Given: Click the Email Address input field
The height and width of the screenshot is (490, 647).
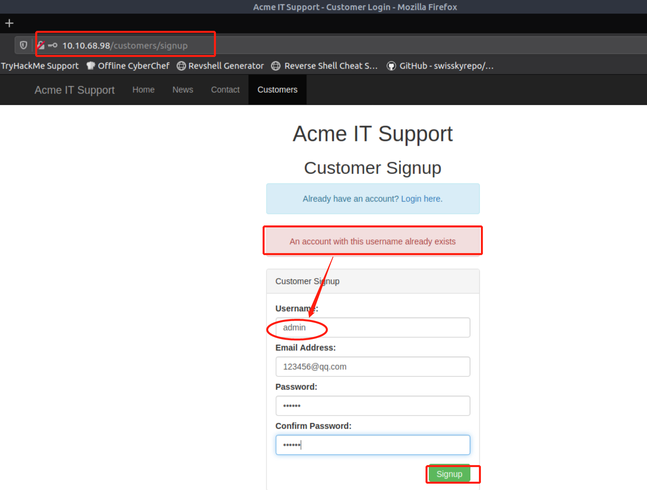Looking at the screenshot, I should [373, 367].
